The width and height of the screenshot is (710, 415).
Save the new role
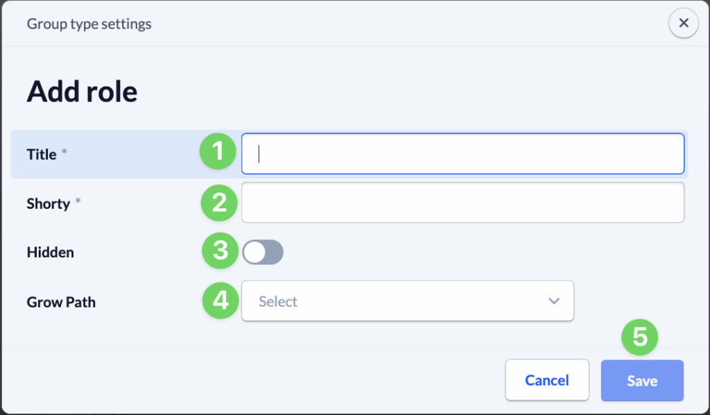642,380
